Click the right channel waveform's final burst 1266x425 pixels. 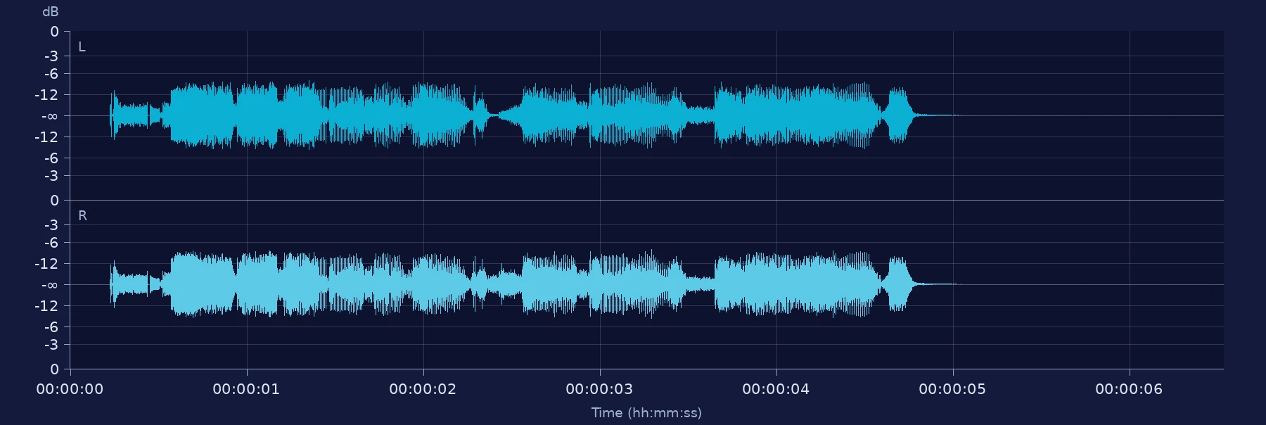coord(899,284)
